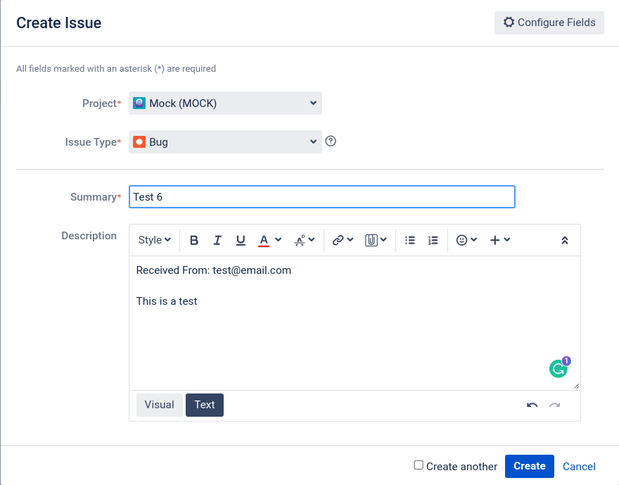Enable the Create another checkbox

click(x=419, y=465)
